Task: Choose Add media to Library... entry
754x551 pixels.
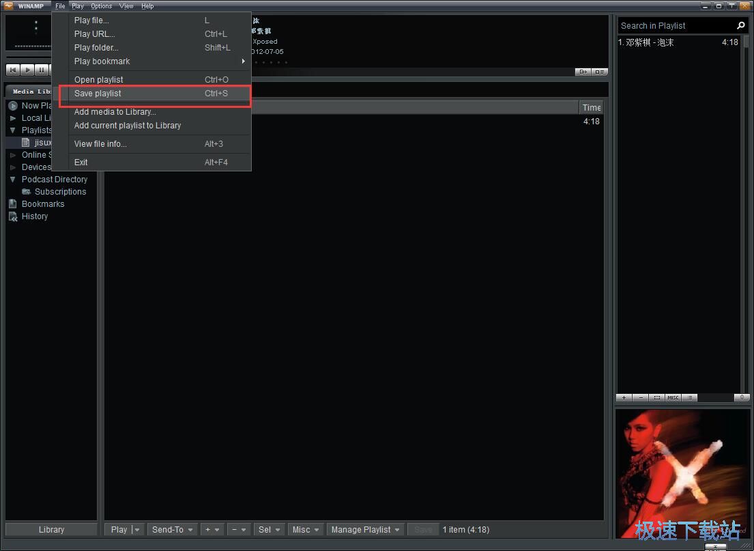Action: tap(151, 112)
